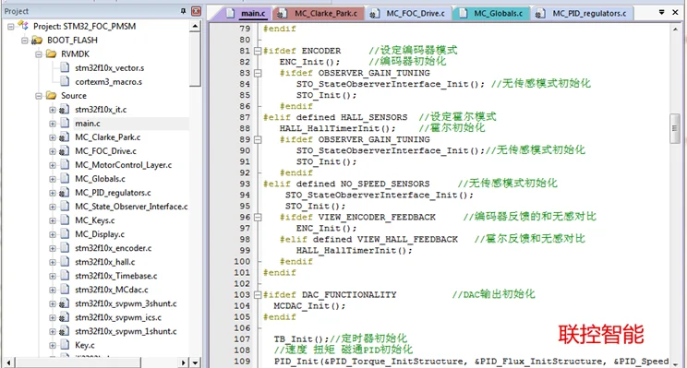Image resolution: width=687 pixels, height=368 pixels.
Task: Switch to the MC_Globals.c editor tab
Action: tap(491, 14)
